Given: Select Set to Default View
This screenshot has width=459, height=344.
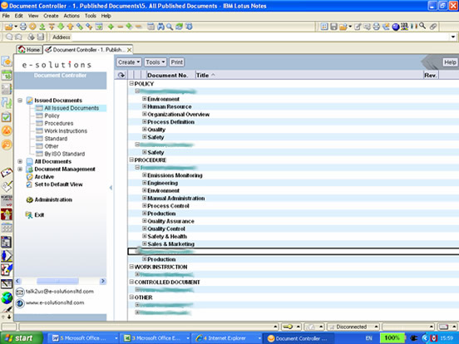Looking at the screenshot, I should pos(58,184).
